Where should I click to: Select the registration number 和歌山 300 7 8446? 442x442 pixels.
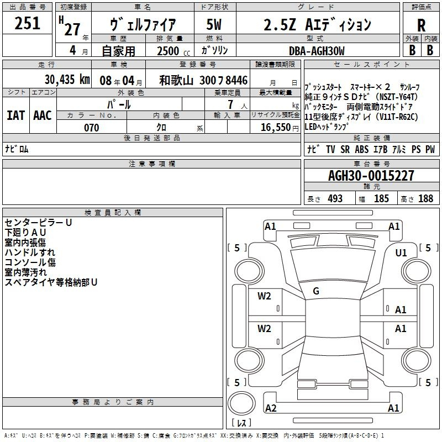tap(203, 80)
